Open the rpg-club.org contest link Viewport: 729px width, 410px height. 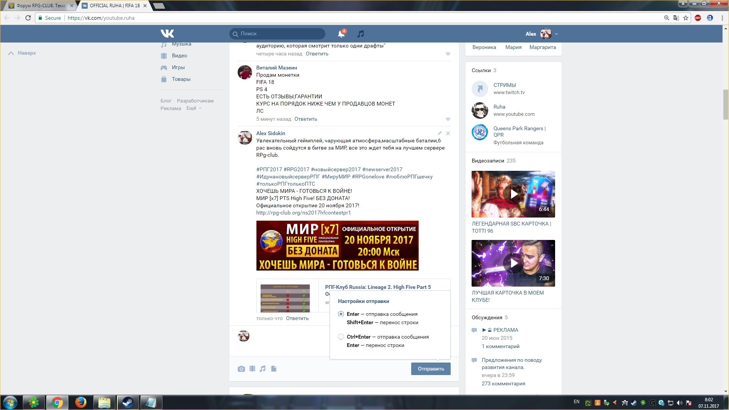pyautogui.click(x=303, y=213)
